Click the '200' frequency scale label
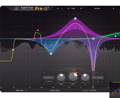 tap(53, 87)
